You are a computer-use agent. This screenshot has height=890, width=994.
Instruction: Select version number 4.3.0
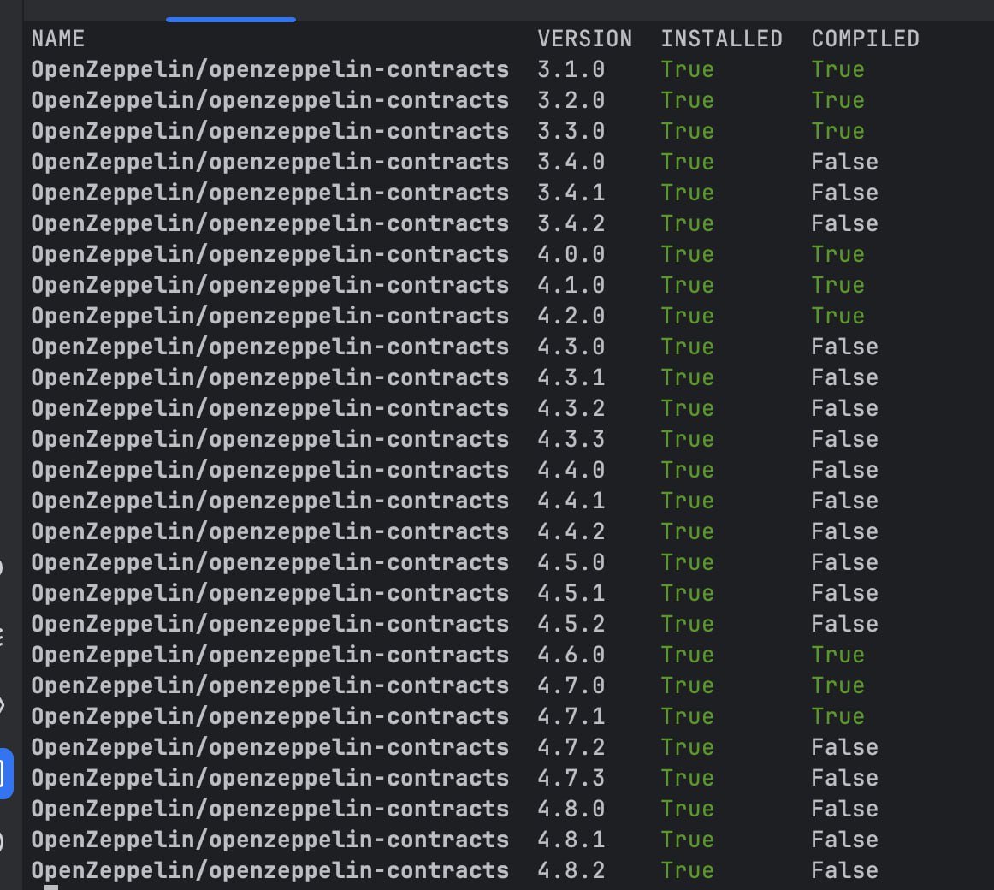571,347
